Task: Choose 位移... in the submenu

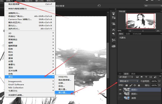Action: (x=64, y=83)
